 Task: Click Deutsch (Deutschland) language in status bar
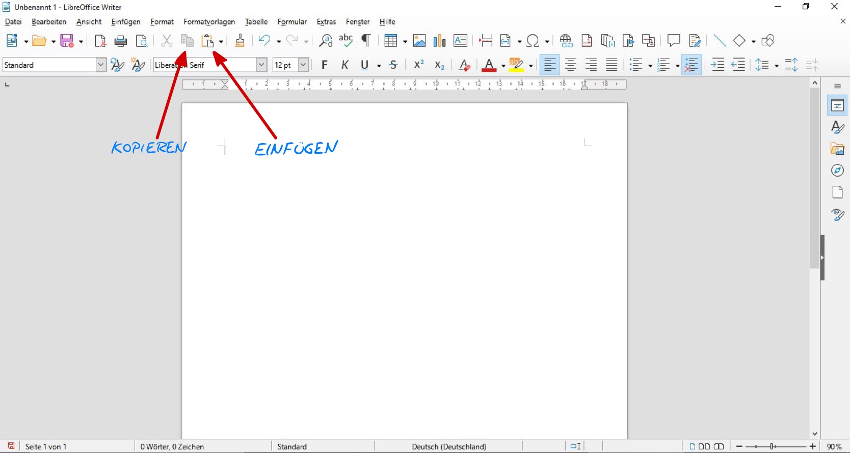coord(449,446)
